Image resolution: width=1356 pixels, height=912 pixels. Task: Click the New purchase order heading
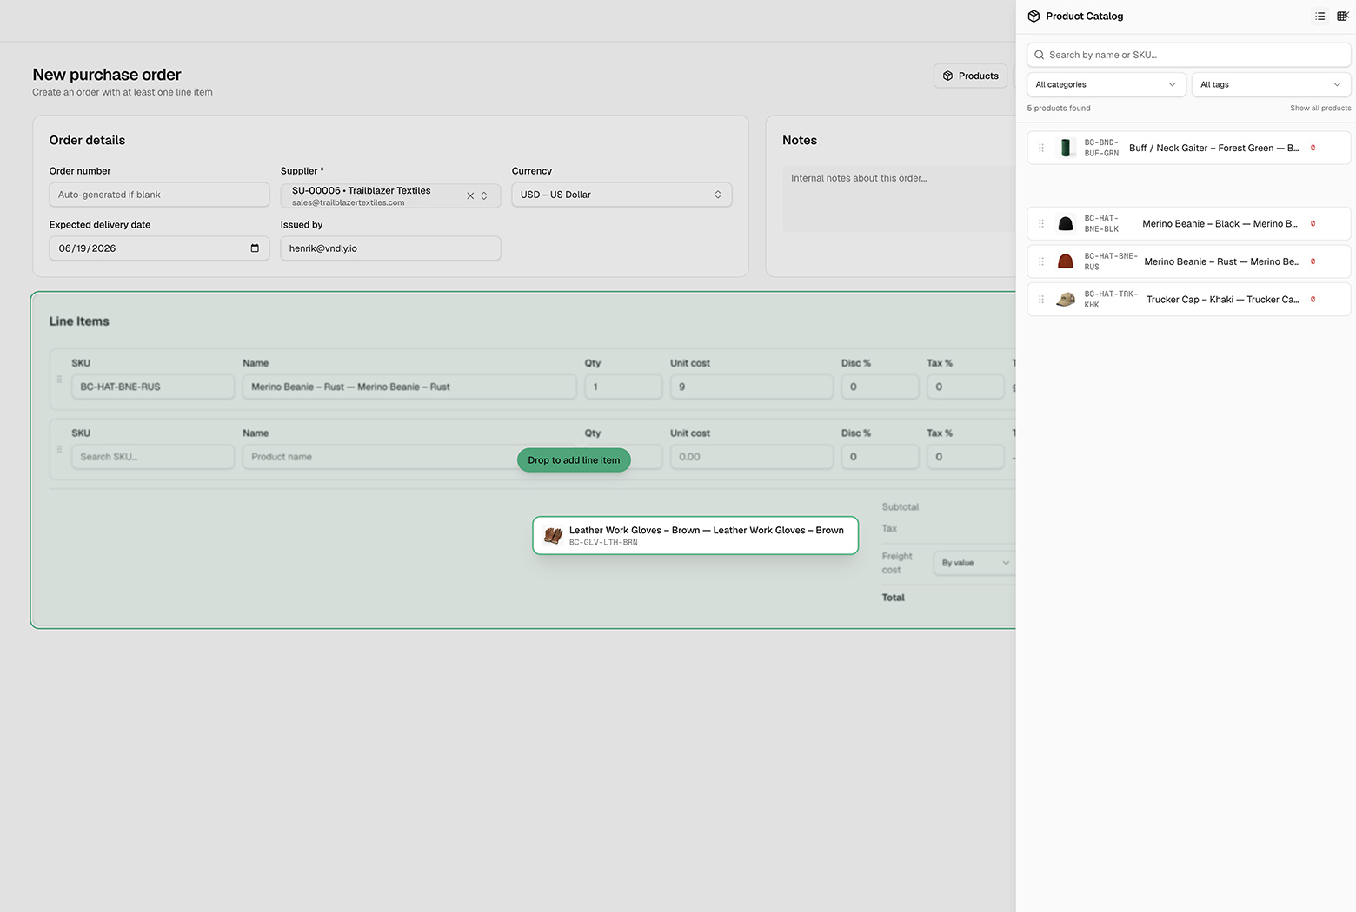[107, 75]
